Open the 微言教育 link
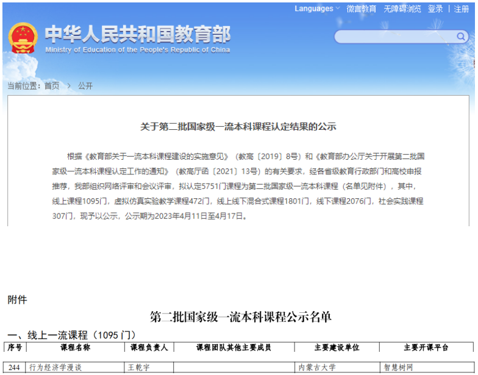 pyautogui.click(x=362, y=9)
